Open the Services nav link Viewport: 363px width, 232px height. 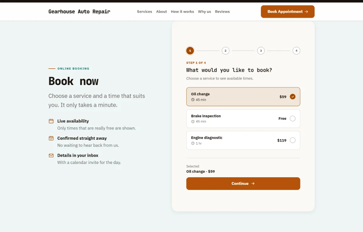[145, 11]
